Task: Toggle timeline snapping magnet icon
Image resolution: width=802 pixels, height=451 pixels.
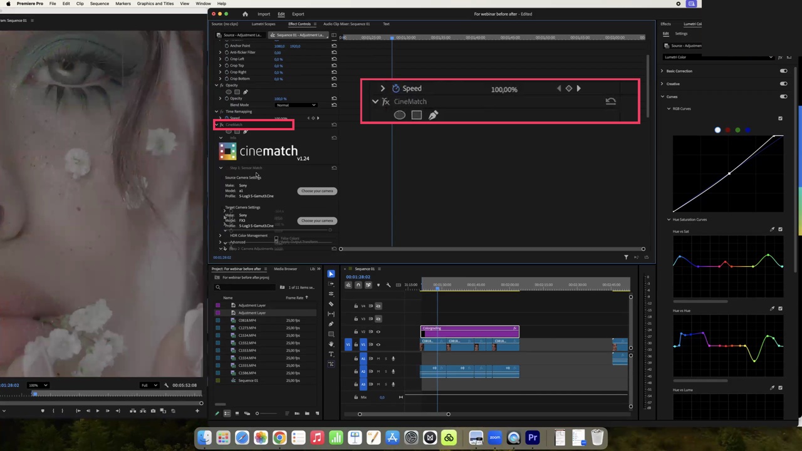Action: pyautogui.click(x=358, y=285)
